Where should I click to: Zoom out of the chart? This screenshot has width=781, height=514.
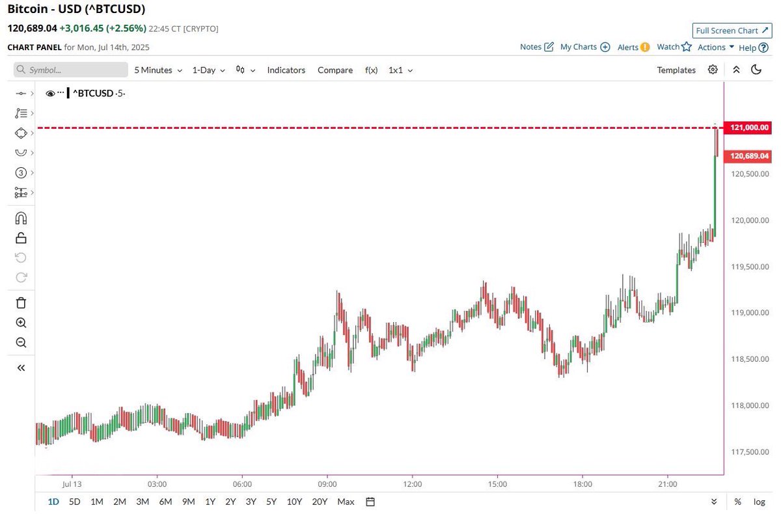[20, 342]
